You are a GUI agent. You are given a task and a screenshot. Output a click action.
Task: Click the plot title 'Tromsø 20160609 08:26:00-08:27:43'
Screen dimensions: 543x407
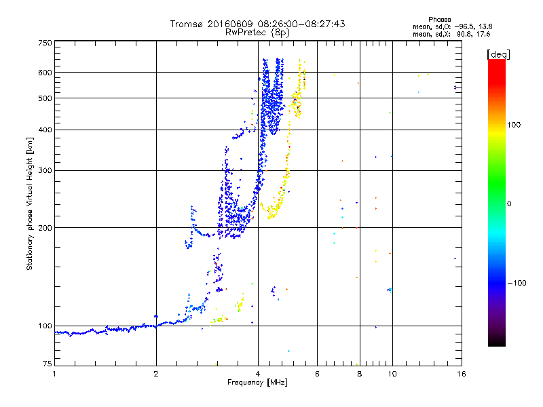pyautogui.click(x=257, y=24)
